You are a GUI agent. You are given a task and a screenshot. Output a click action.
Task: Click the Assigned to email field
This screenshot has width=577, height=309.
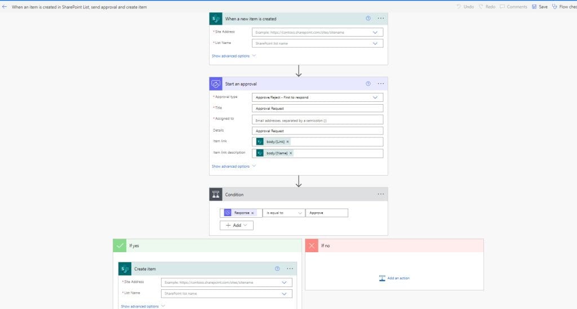pos(318,119)
